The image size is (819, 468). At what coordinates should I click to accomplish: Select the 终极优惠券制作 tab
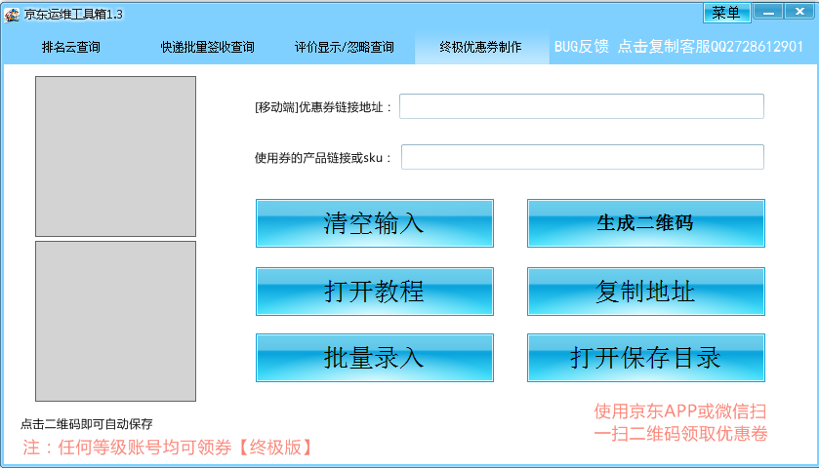pos(481,47)
